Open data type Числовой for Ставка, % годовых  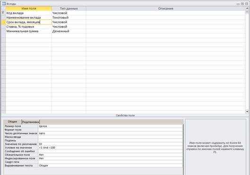point(69,26)
